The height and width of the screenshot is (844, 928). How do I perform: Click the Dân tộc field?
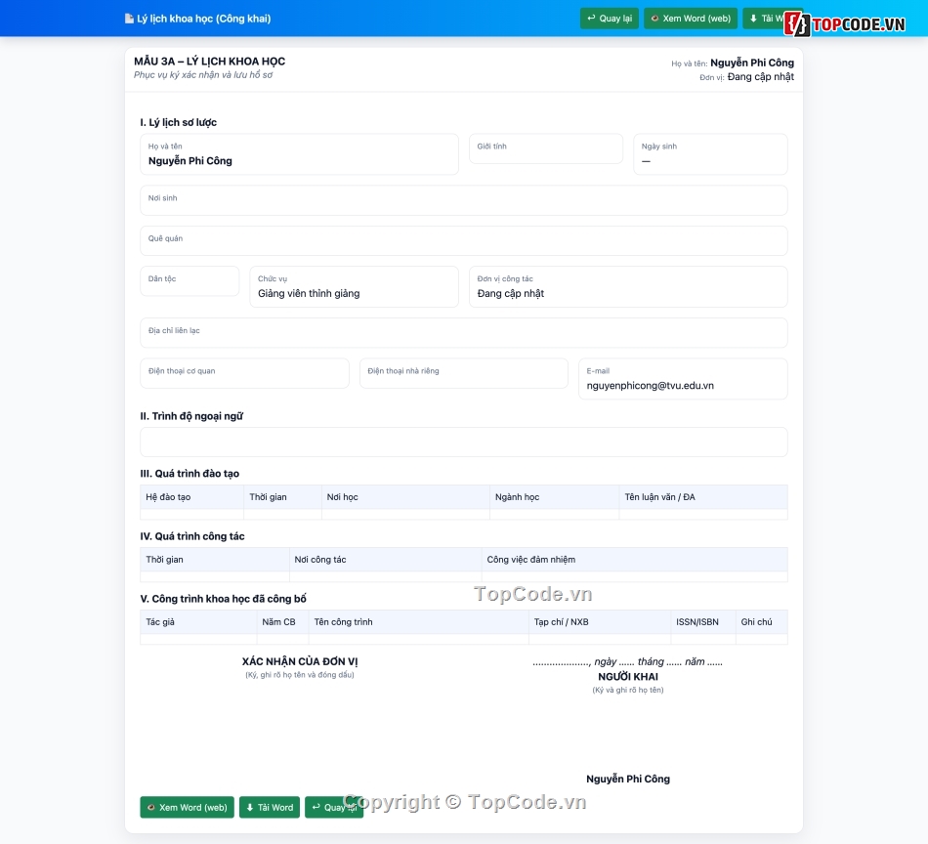pyautogui.click(x=190, y=281)
